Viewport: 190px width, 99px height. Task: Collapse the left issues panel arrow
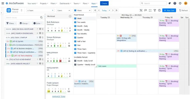click(45, 16)
